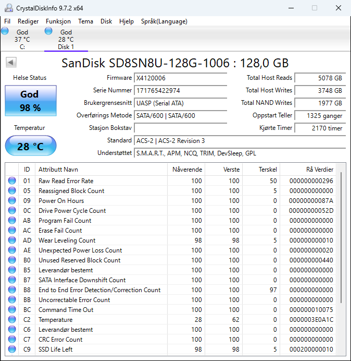Click the previous disk arrow button
The image size is (351, 361).
click(x=11, y=63)
